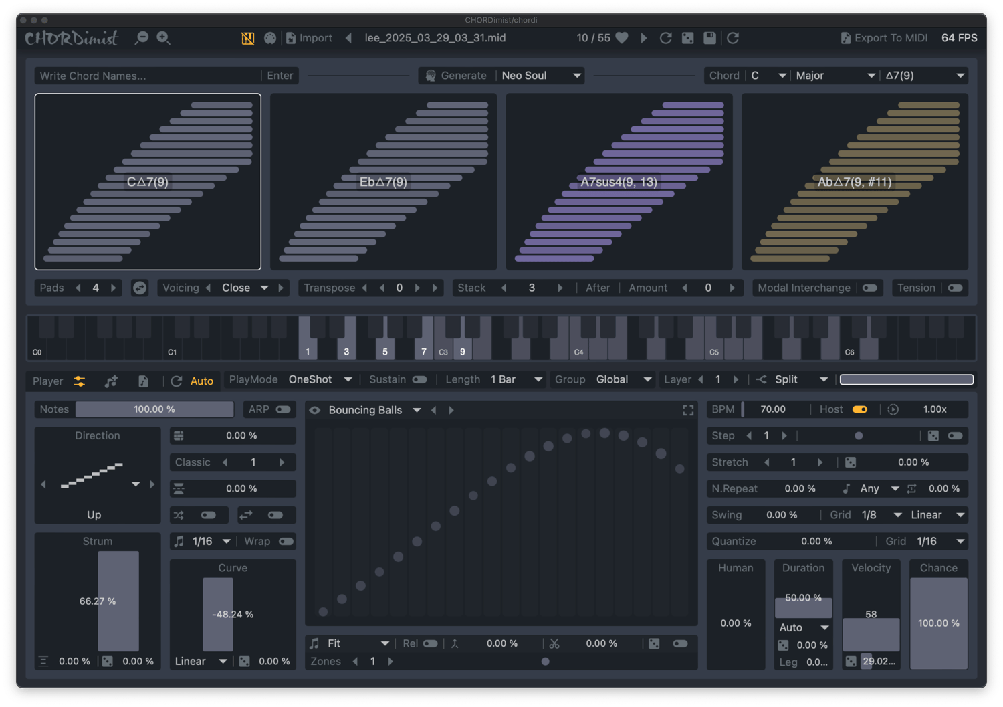Image resolution: width=1003 pixels, height=707 pixels.
Task: Open the Neo Soul style dropdown
Action: [x=540, y=76]
